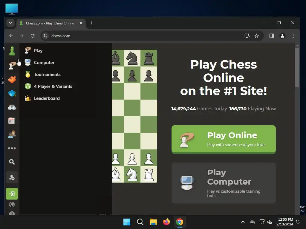Click the green Log In arrow button
The height and width of the screenshot is (229, 306).
click(x=12, y=194)
